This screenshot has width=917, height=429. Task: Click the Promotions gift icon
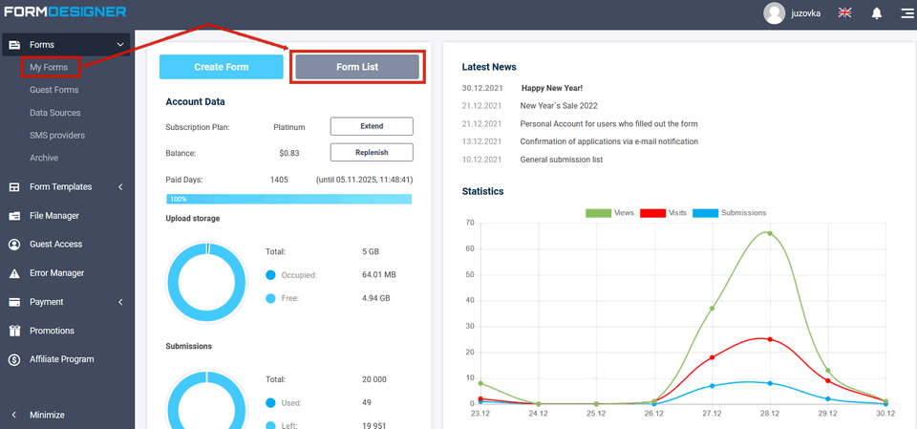pos(14,331)
